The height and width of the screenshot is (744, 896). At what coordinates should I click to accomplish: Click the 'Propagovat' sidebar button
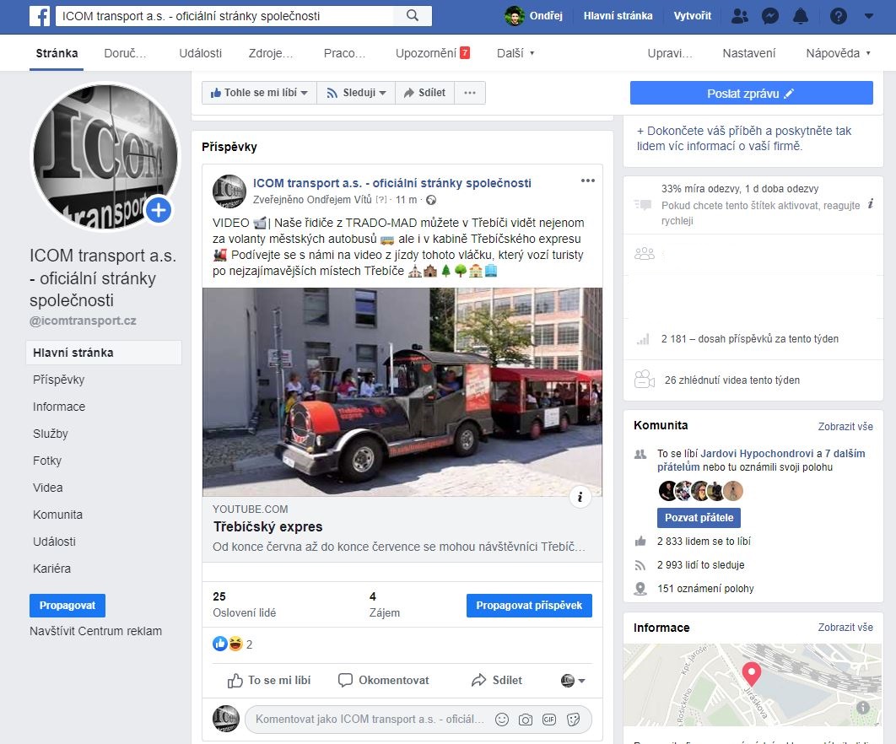[x=67, y=606]
